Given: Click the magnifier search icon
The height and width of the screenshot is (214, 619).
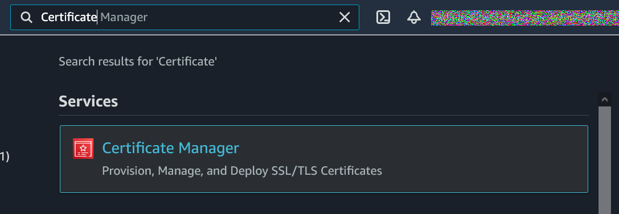Looking at the screenshot, I should click(x=26, y=18).
